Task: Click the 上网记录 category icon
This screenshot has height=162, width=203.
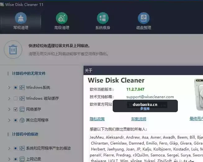Action: 22,159
